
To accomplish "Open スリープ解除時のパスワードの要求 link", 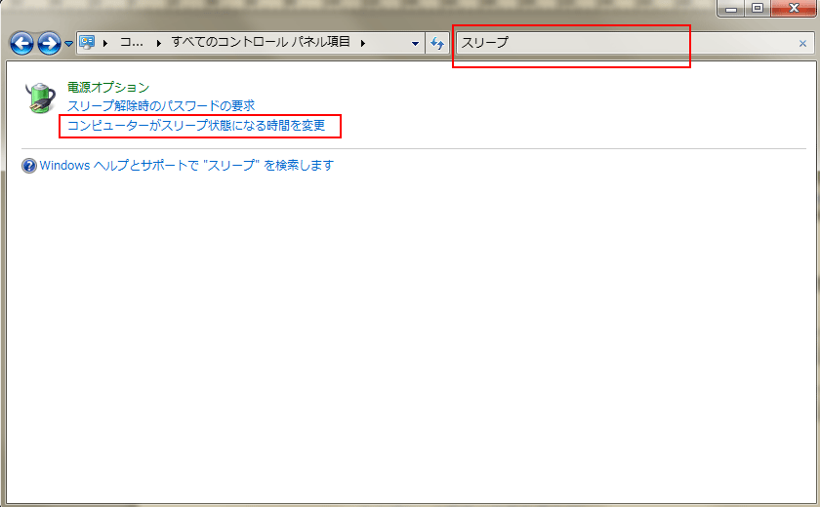I will [160, 105].
